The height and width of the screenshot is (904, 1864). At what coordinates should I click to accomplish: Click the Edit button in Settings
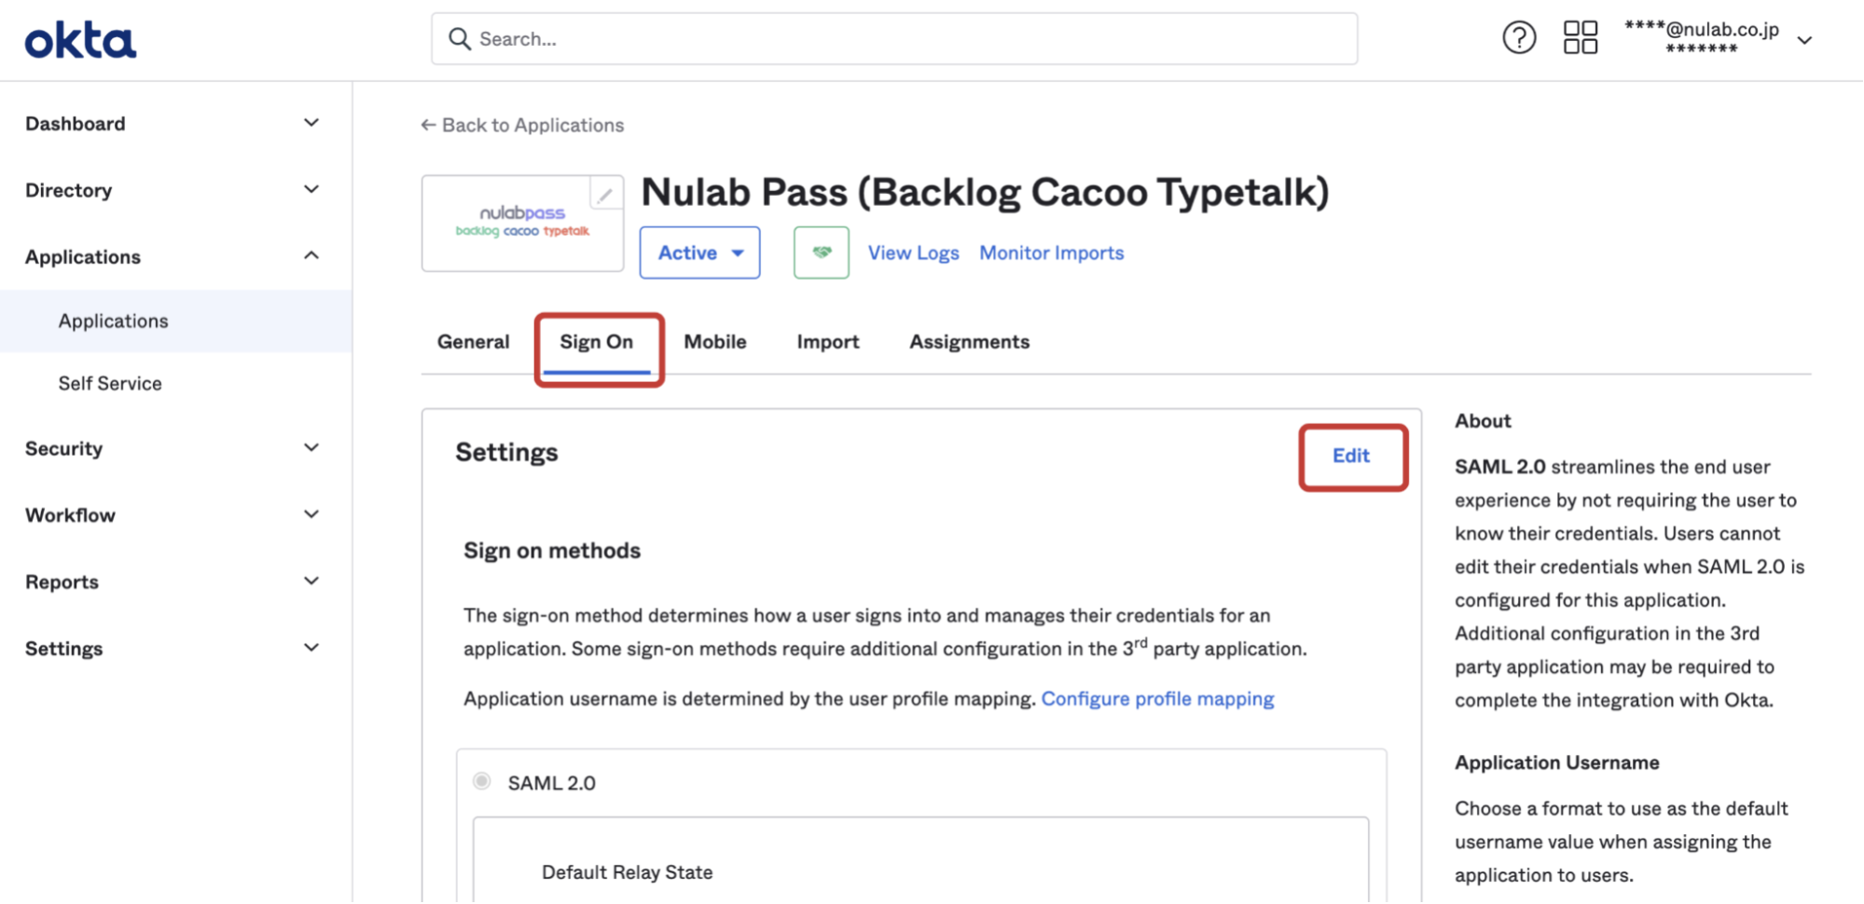[1351, 456]
